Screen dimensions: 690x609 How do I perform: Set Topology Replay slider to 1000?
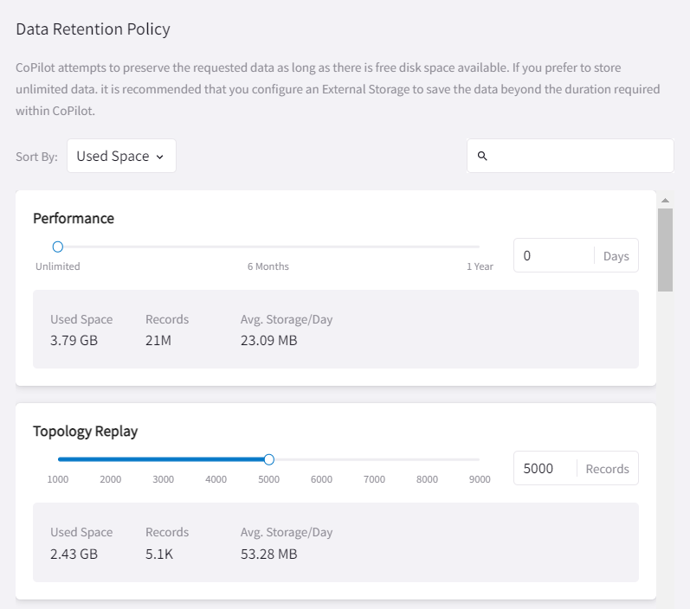58,459
